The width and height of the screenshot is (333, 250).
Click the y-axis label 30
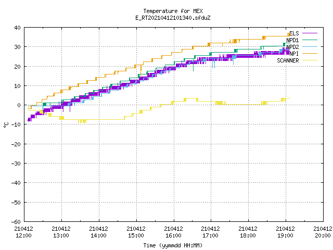click(17, 47)
